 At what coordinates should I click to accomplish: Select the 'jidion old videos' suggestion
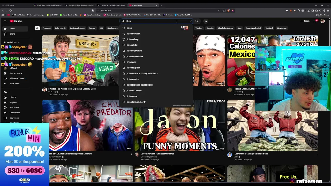[x=156, y=90]
